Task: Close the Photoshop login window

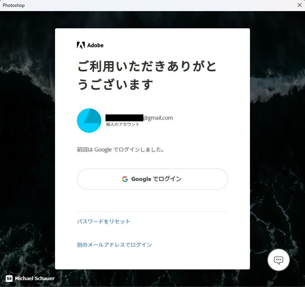Action: (x=300, y=5)
